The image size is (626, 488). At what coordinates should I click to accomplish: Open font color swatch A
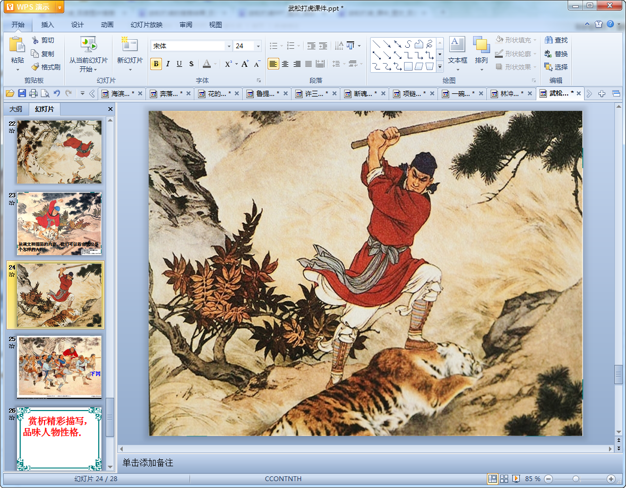coord(207,64)
